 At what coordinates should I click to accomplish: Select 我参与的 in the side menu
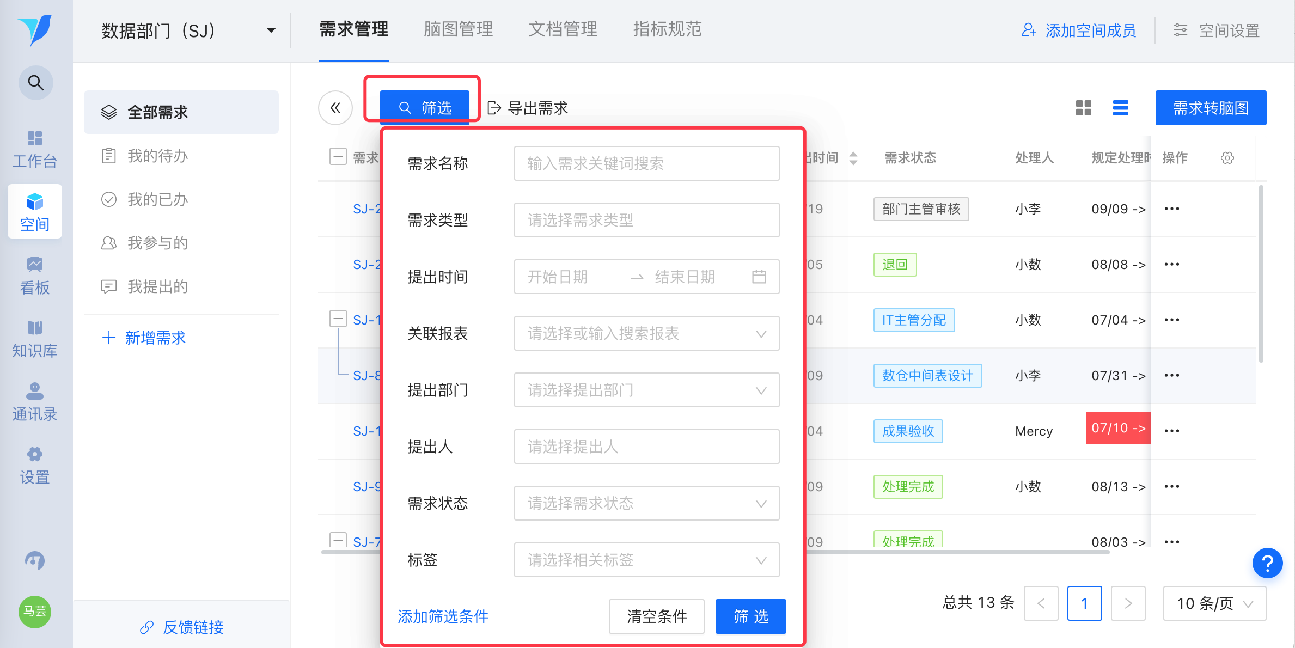pyautogui.click(x=181, y=243)
